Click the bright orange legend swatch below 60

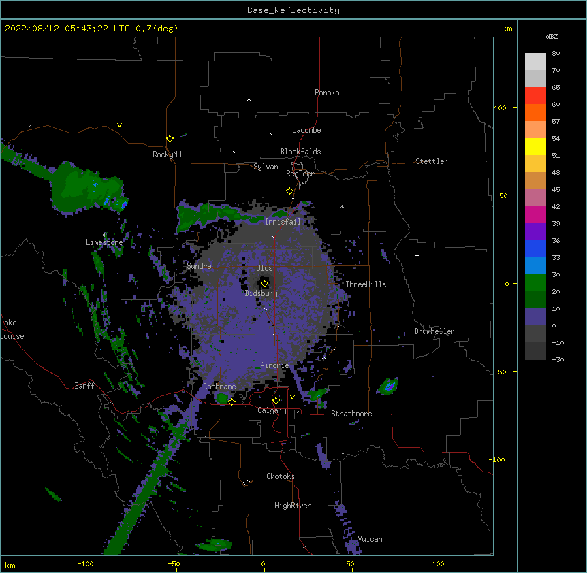(x=535, y=112)
